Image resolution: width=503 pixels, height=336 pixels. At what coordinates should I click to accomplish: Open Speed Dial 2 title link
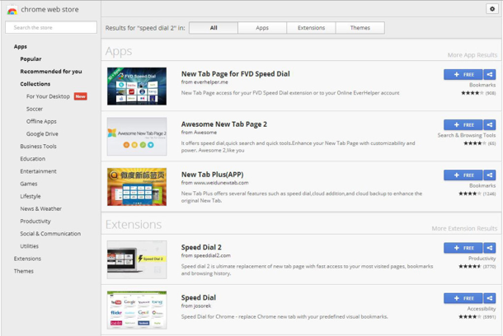pyautogui.click(x=201, y=247)
